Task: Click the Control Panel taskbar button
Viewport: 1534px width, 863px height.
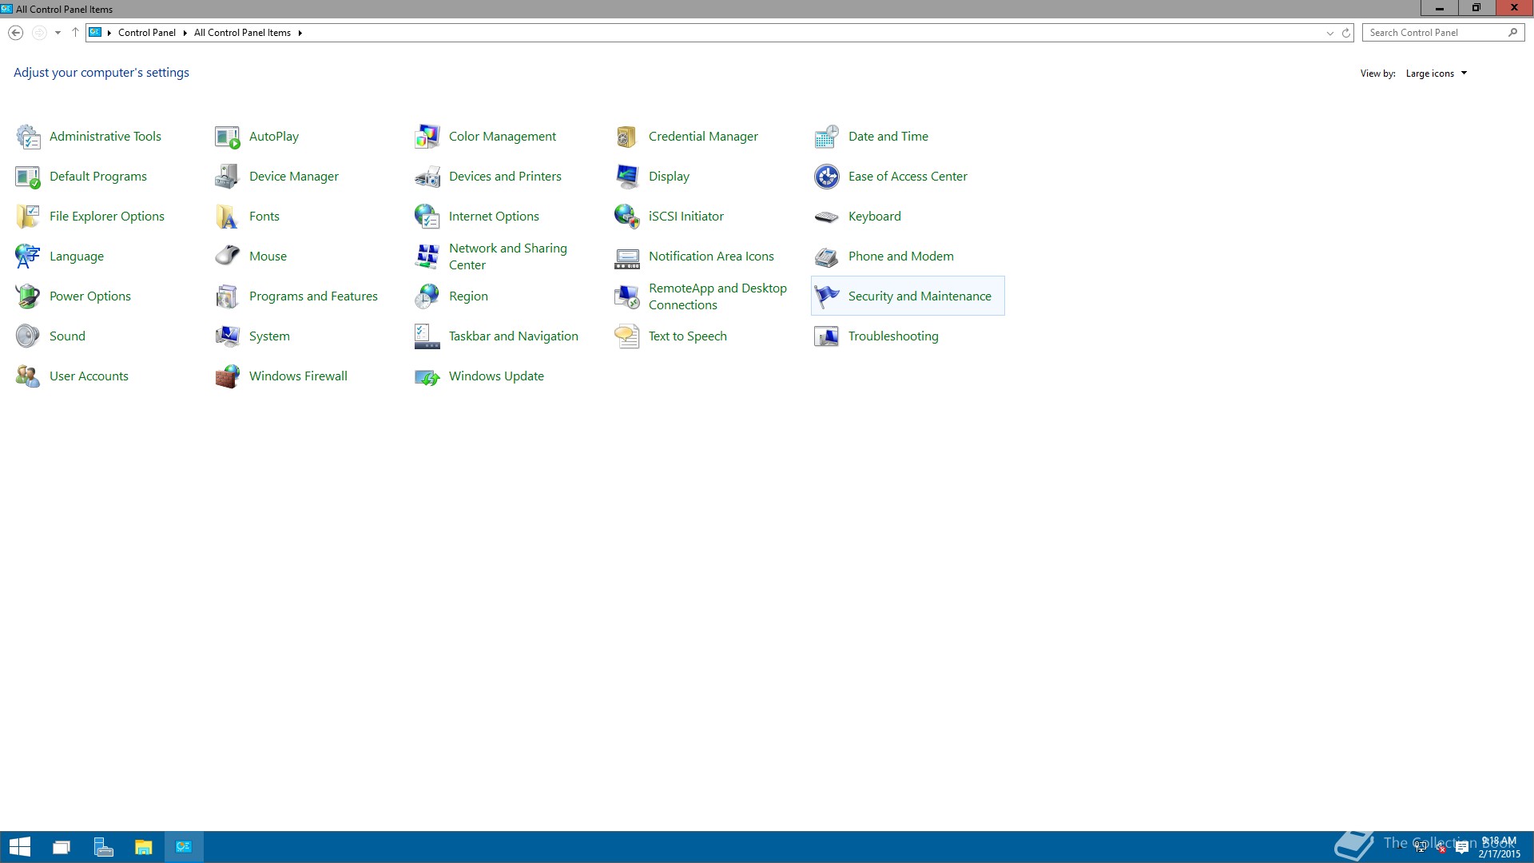Action: (185, 847)
